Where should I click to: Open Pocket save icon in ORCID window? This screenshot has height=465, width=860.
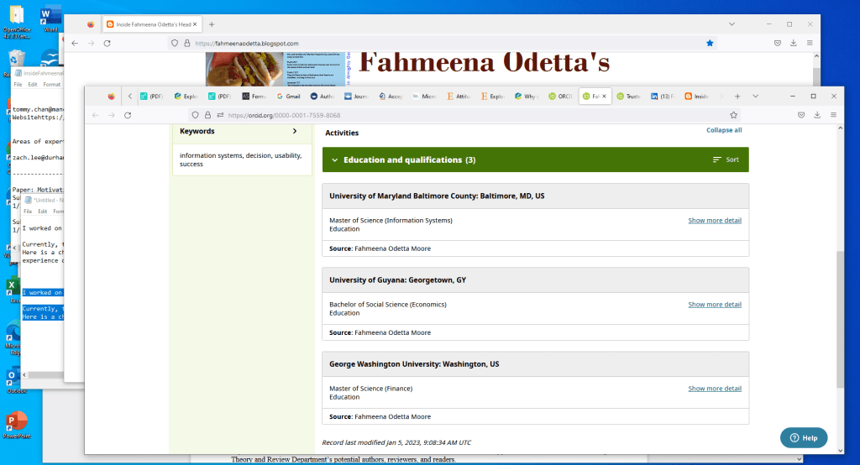pyautogui.click(x=801, y=115)
